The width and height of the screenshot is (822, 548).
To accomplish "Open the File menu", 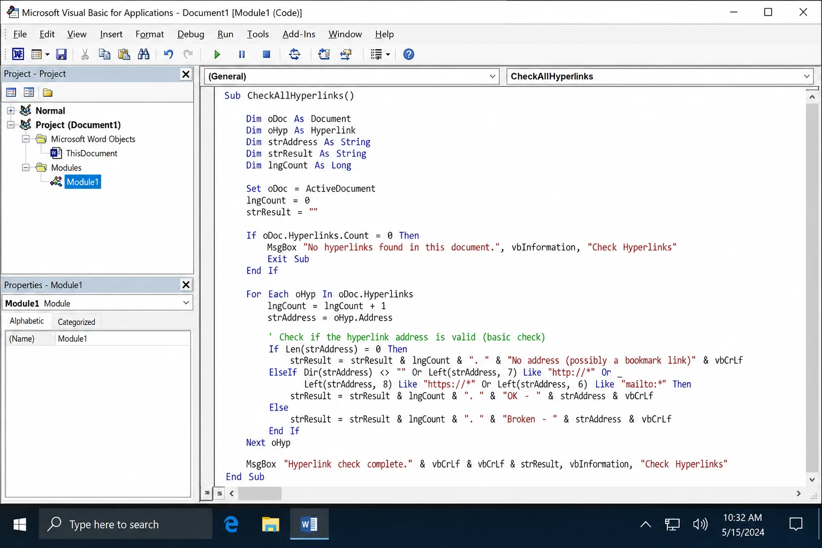I will 20,34.
